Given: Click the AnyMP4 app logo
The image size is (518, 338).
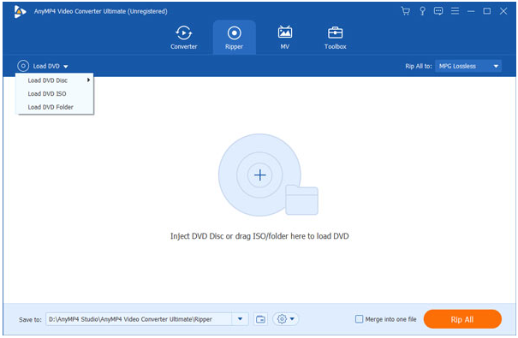Looking at the screenshot, I should pyautogui.click(x=20, y=12).
